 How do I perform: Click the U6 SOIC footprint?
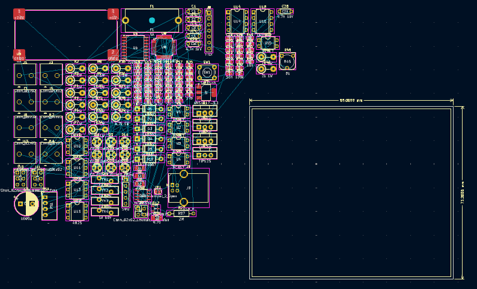pyautogui.click(x=135, y=47)
